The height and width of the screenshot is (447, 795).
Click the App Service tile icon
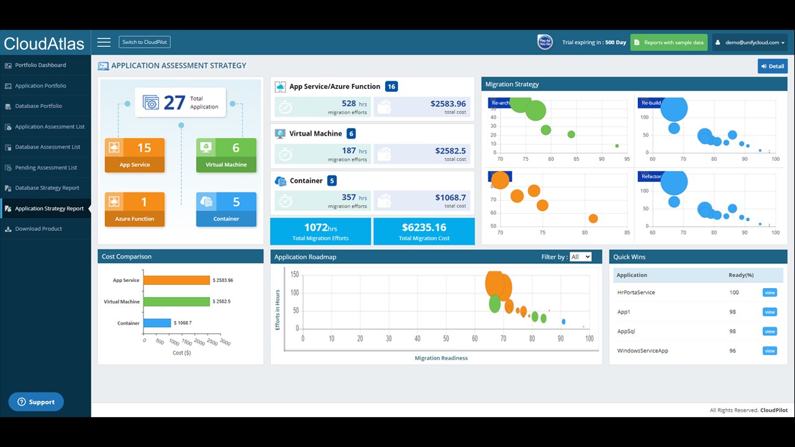coord(114,148)
